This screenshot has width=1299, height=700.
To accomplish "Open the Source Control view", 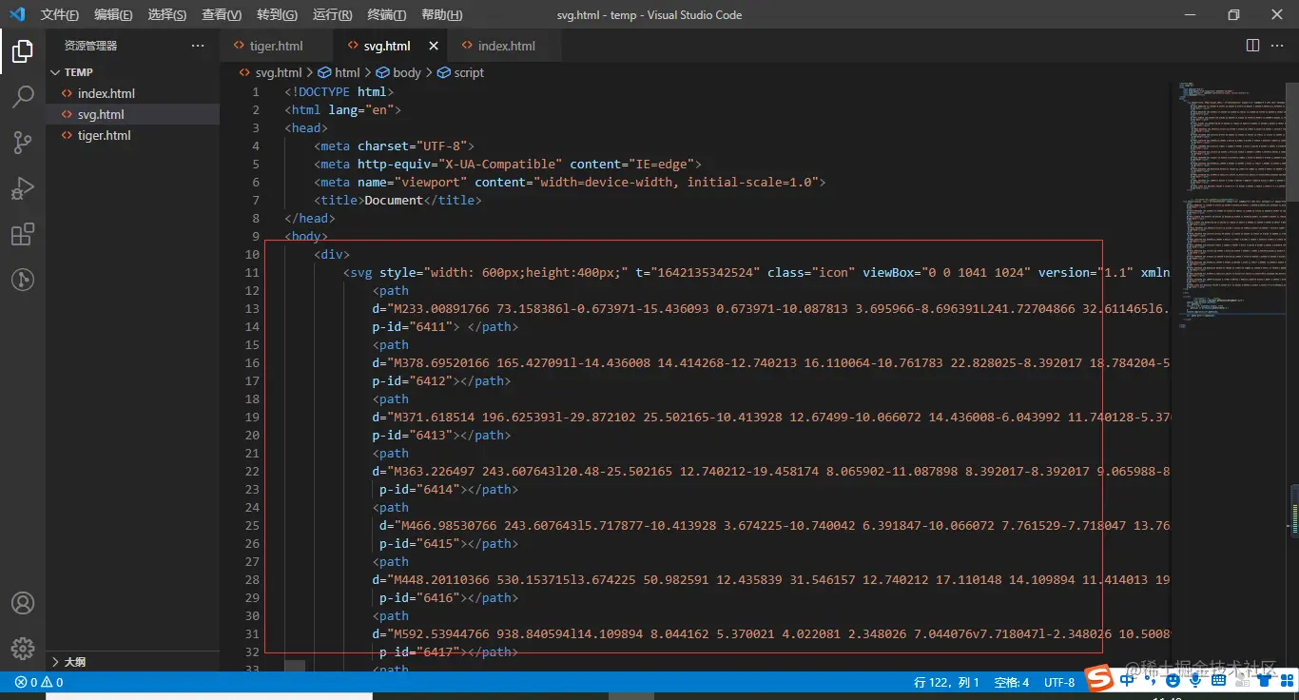I will [x=23, y=143].
